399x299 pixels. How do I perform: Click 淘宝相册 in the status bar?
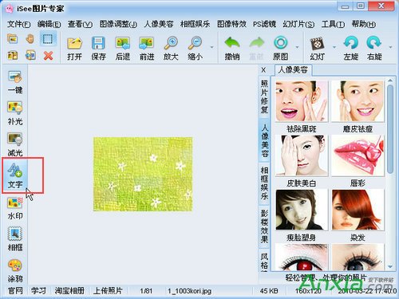pos(69,291)
